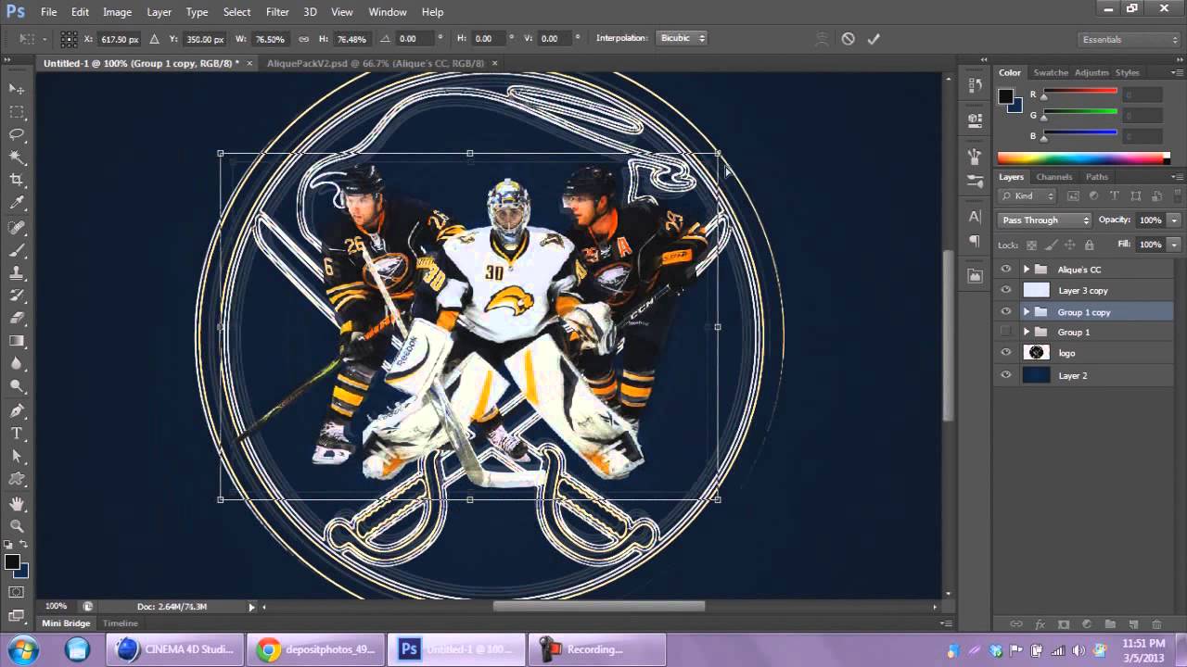
Task: Click the trash icon to delete layer
Action: tap(1156, 624)
